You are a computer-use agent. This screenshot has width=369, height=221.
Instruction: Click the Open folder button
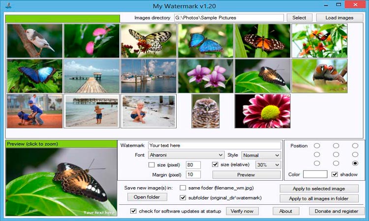[x=147, y=197]
